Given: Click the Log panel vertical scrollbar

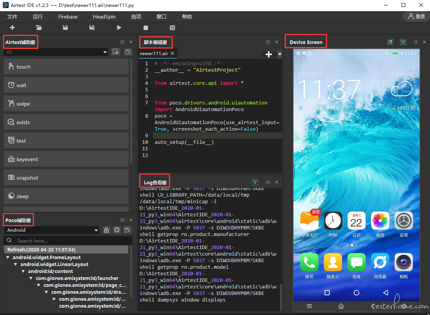Looking at the screenshot, I should click(x=280, y=297).
